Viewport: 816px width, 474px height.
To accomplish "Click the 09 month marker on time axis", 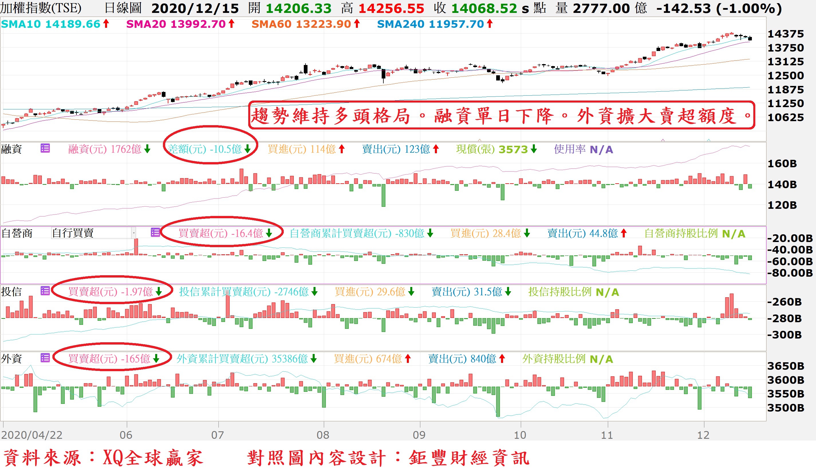I will pos(419,435).
